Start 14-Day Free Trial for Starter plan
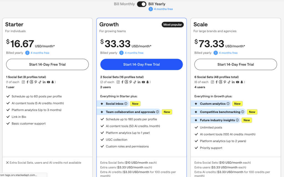This screenshot has width=284, height=177. (47, 65)
